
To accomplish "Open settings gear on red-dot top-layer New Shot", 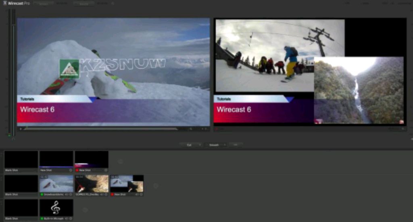I will (x=106, y=170).
